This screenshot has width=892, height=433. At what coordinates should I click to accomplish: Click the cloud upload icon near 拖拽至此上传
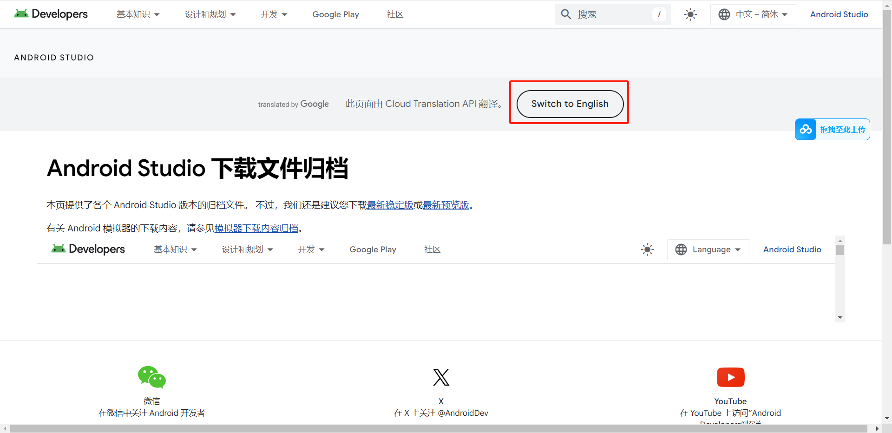[806, 129]
